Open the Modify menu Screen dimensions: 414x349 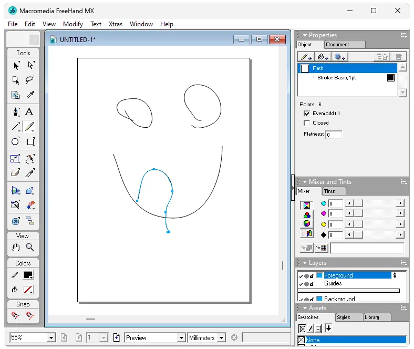tap(73, 24)
